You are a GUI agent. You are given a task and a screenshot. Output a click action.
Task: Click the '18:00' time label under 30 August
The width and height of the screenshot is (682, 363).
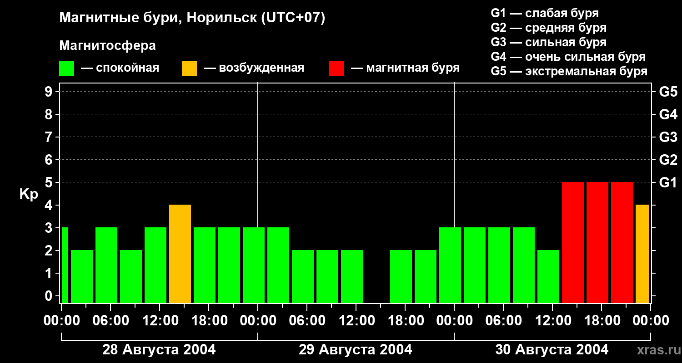tap(603, 320)
